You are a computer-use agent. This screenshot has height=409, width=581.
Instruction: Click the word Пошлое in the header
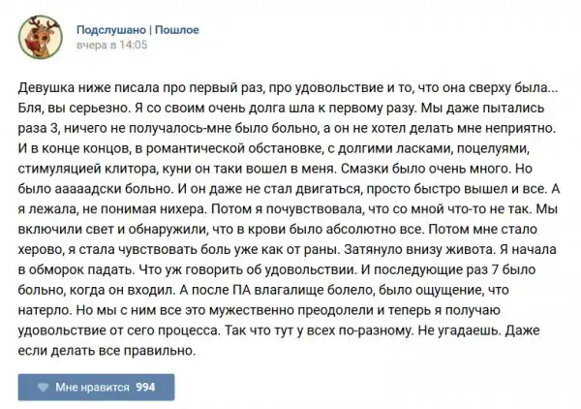177,30
